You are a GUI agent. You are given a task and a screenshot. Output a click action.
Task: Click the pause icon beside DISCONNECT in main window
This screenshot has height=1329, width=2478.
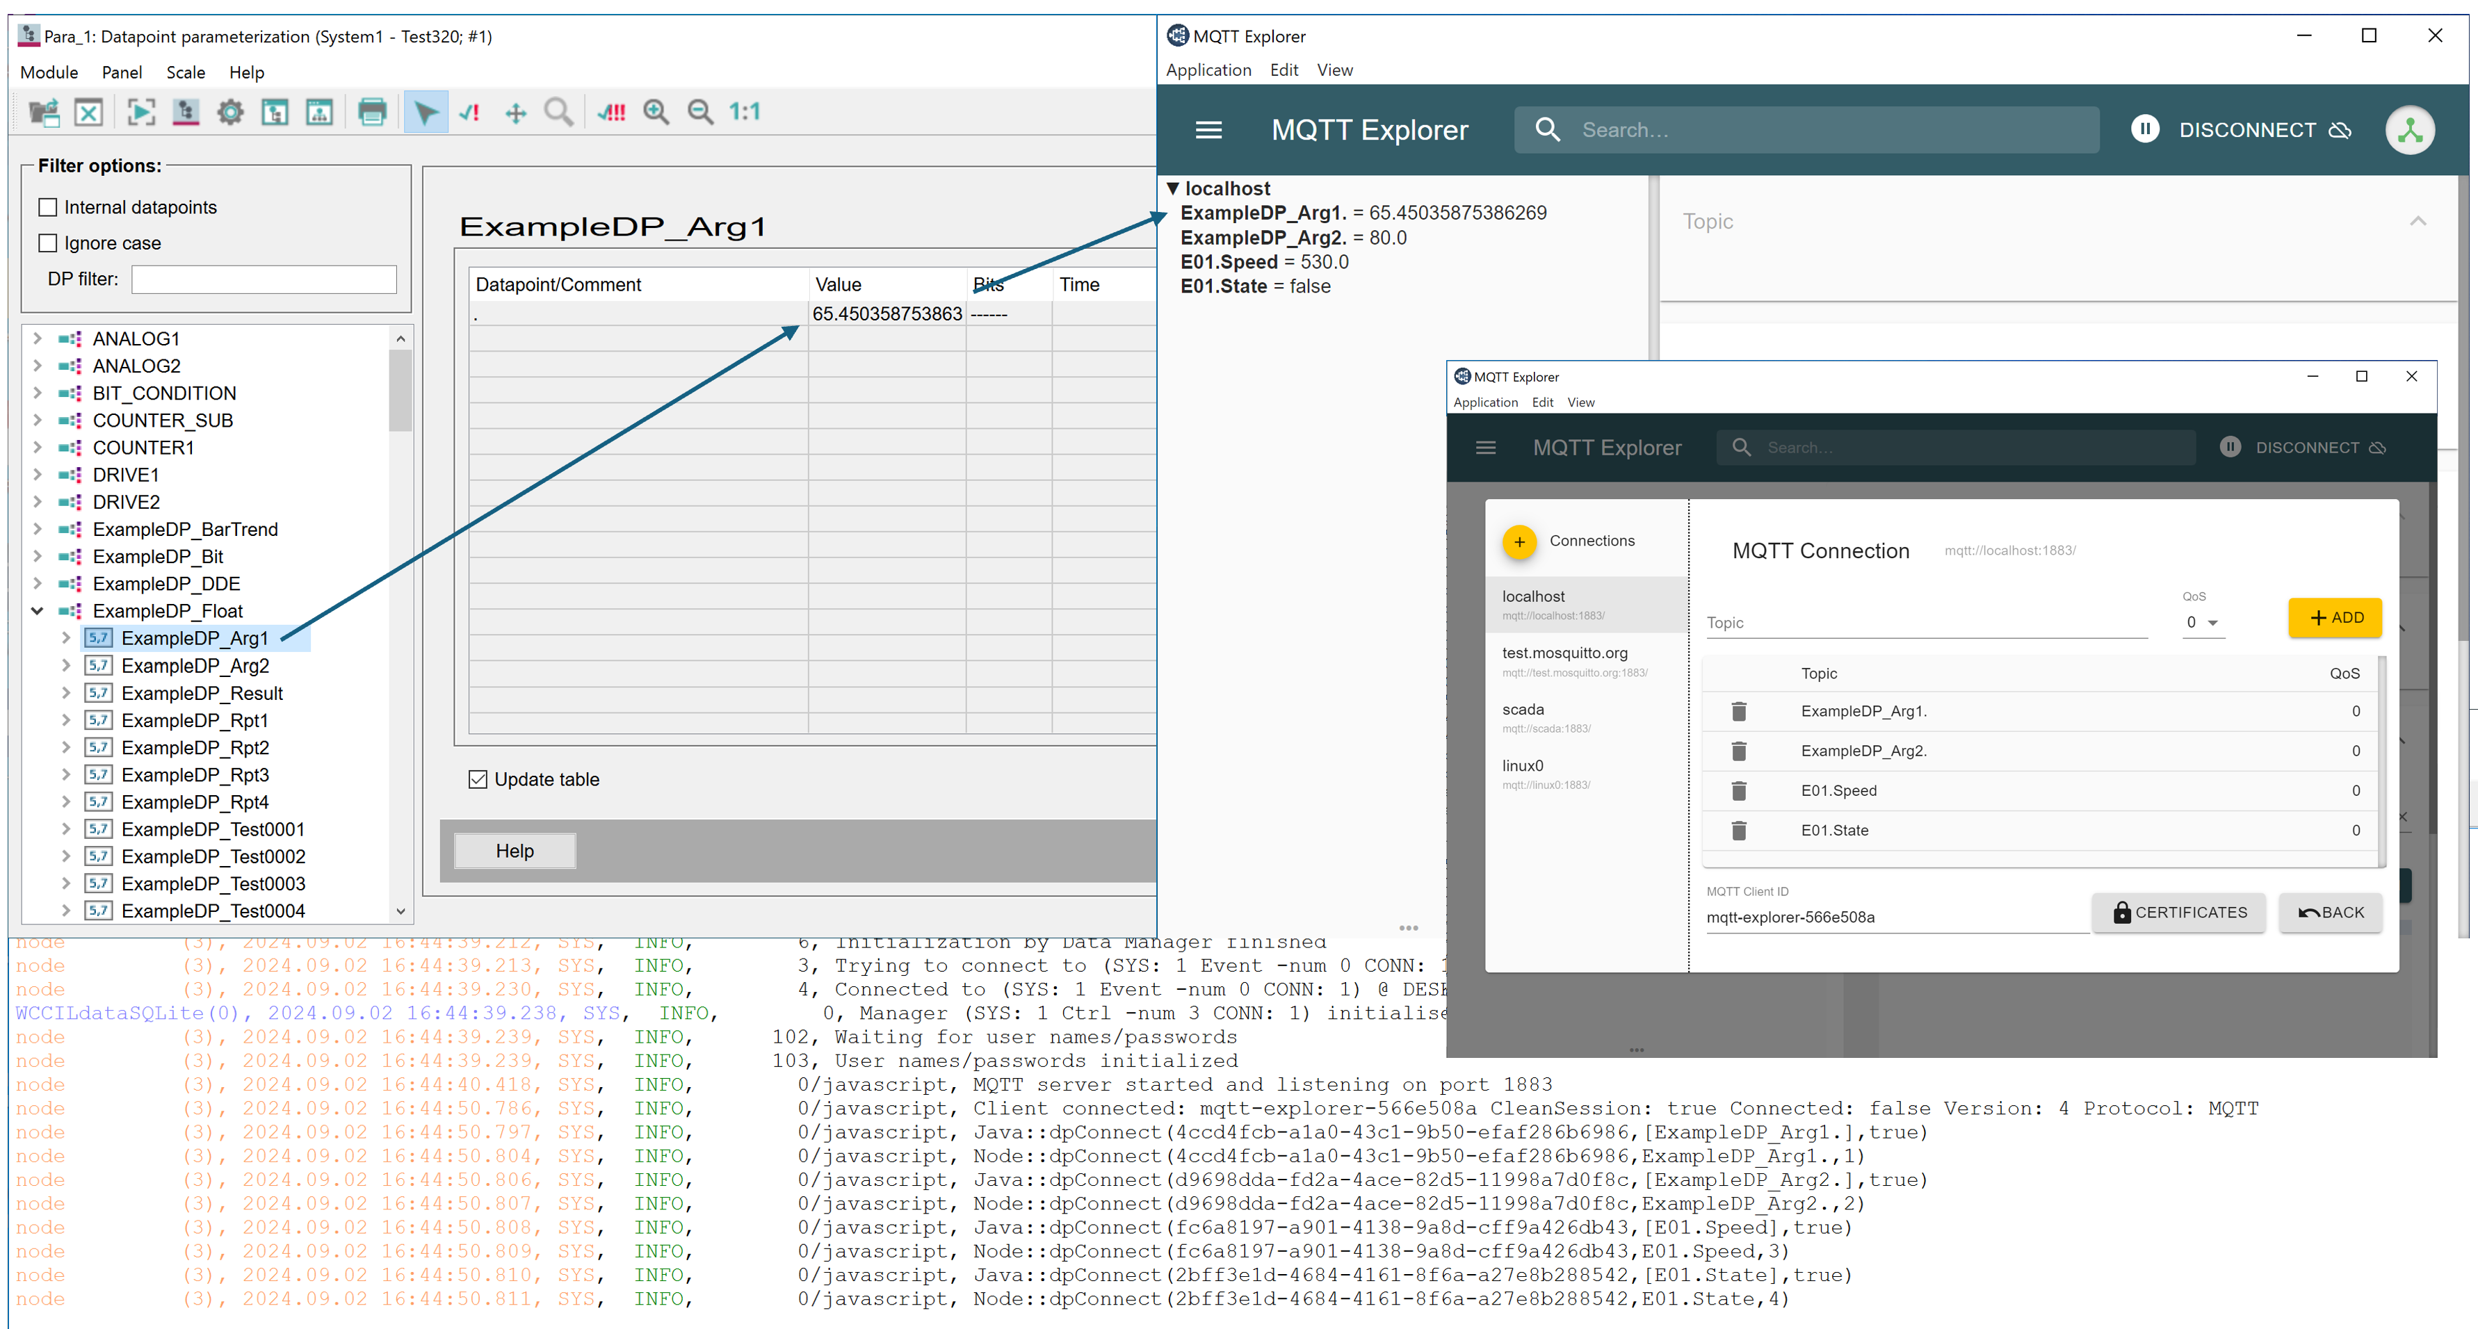point(2144,129)
